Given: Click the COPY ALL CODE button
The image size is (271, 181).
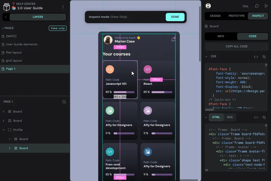Looking at the screenshot, I should 236,47.
